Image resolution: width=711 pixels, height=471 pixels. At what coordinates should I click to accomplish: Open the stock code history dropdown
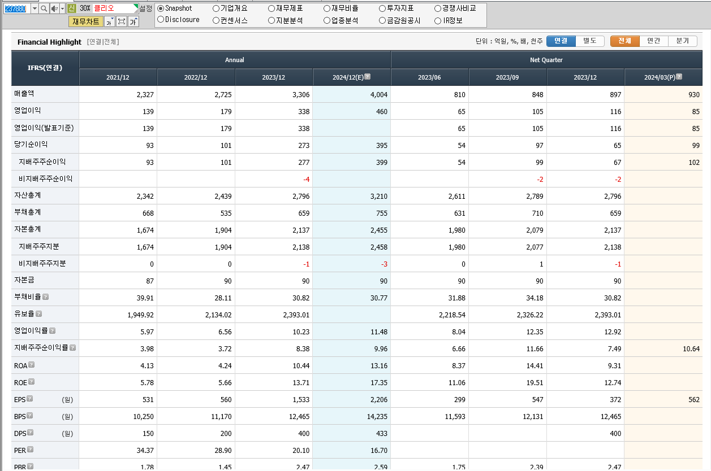[x=34, y=8]
